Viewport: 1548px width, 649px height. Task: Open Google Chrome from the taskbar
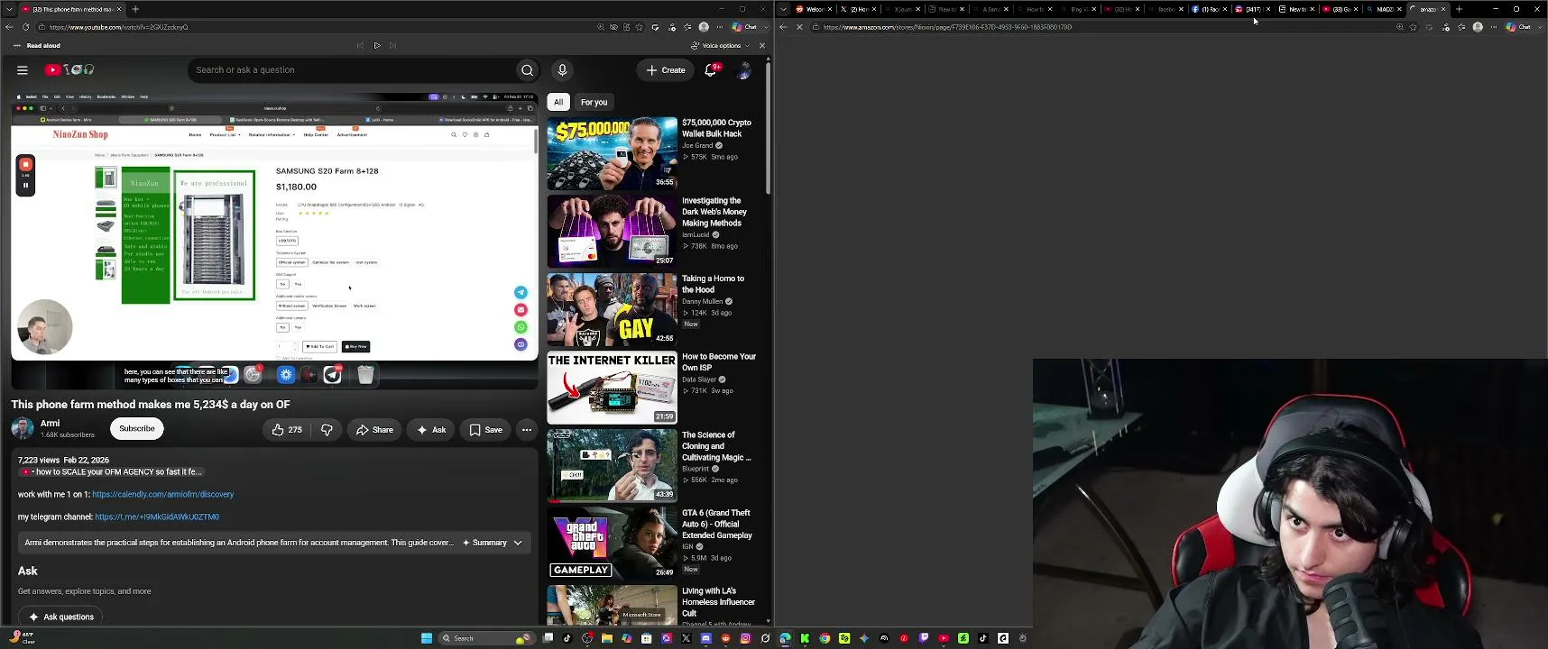click(x=825, y=638)
